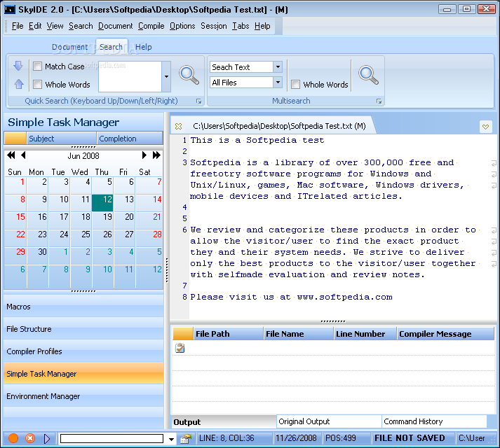Open the Environment Manager panel

coord(83,396)
